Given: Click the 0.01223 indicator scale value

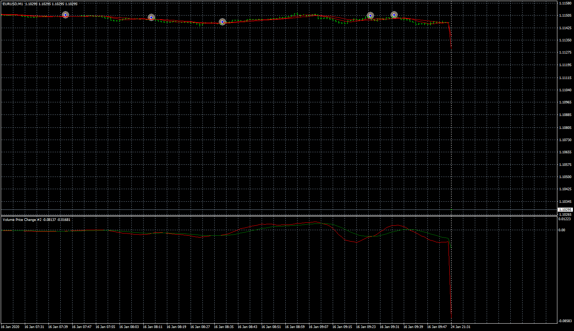Looking at the screenshot, I should point(564,219).
